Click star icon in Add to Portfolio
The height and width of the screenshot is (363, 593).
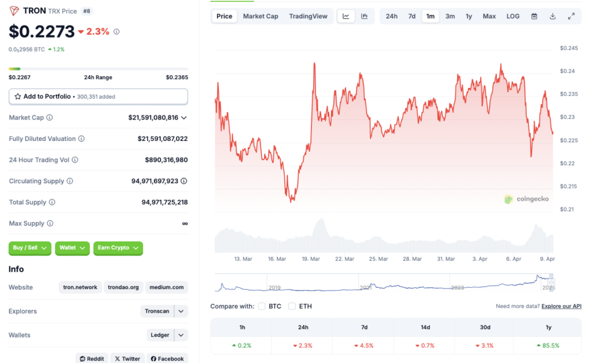pos(18,97)
